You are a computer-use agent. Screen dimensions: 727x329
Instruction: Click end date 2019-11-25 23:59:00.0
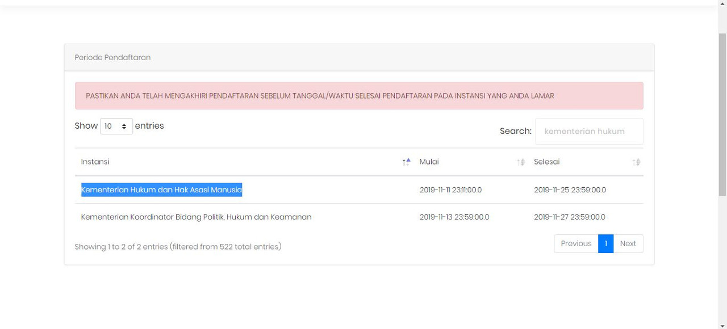click(570, 190)
